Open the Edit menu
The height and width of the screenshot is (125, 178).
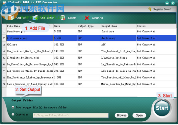point(17,10)
